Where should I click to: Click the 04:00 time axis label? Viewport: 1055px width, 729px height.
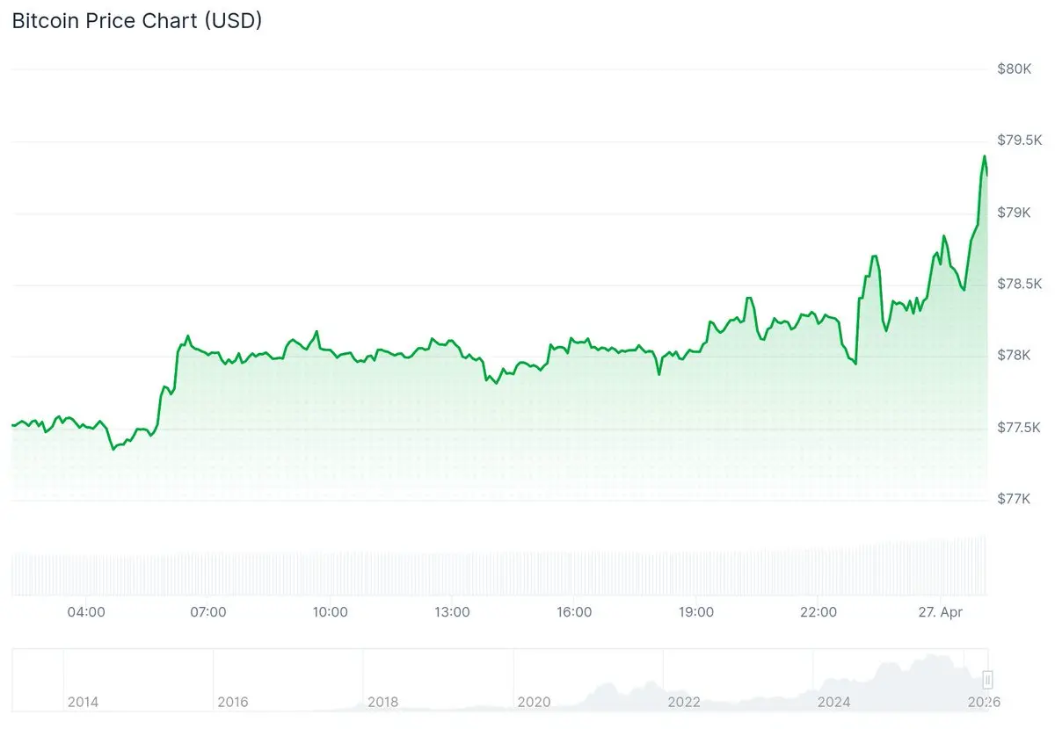coord(86,612)
